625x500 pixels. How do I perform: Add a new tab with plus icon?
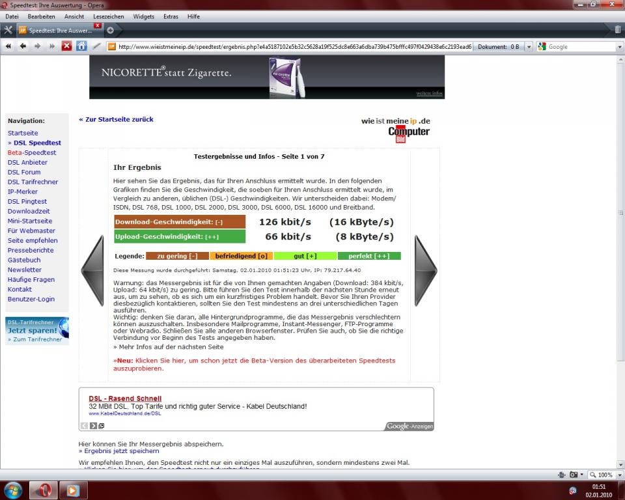click(x=110, y=30)
